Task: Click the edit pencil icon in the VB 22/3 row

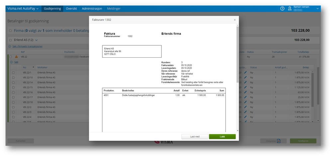Action: pyautogui.click(x=246, y=112)
